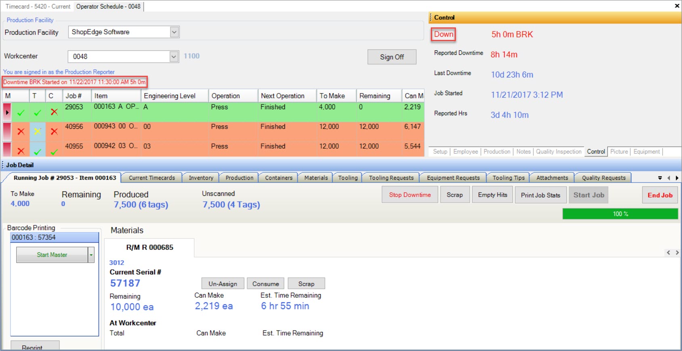Click the red X in C column for job 29053
Viewport: 682px width, 351px height.
coord(54,112)
